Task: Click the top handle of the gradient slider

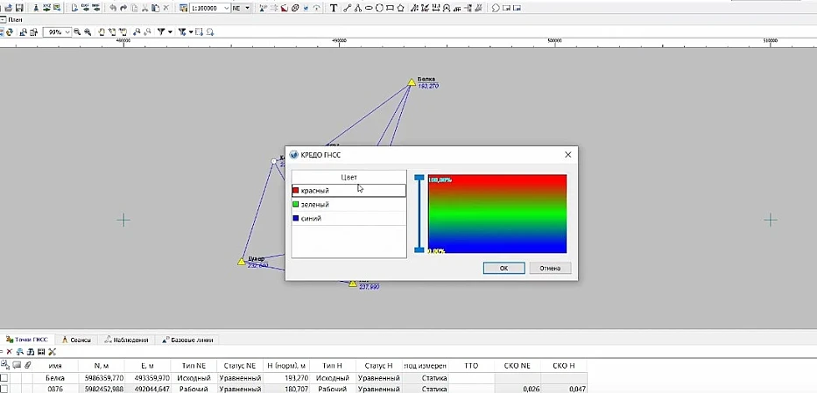Action: (419, 178)
